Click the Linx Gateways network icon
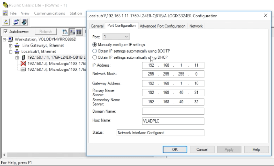 (x=17, y=46)
